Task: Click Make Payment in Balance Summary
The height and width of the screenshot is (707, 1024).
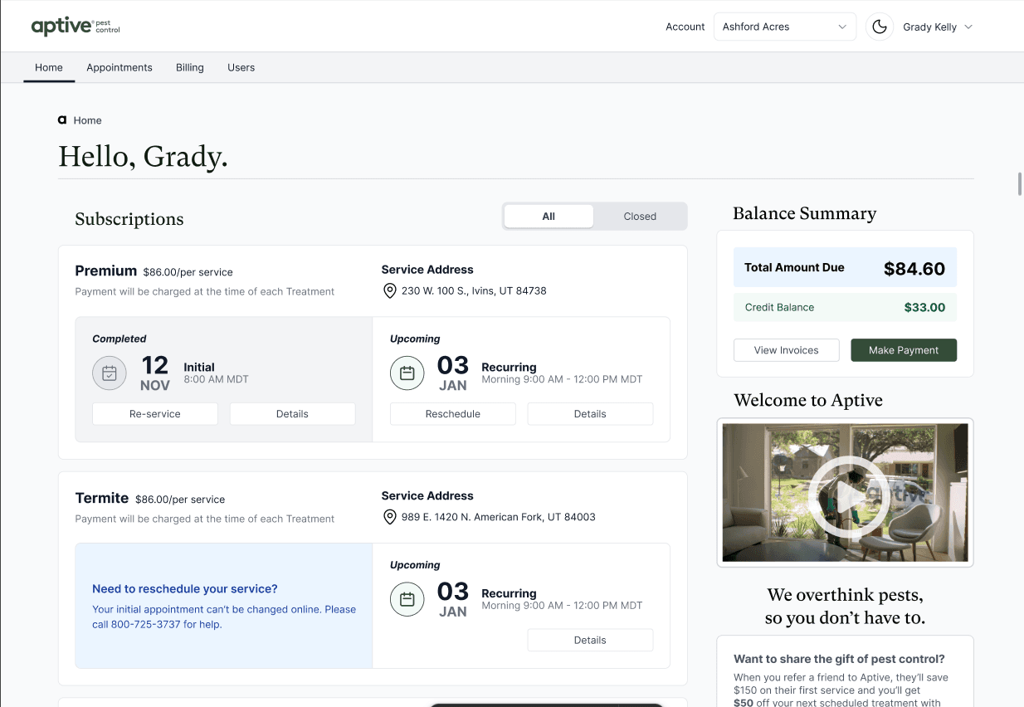Action: [904, 349]
